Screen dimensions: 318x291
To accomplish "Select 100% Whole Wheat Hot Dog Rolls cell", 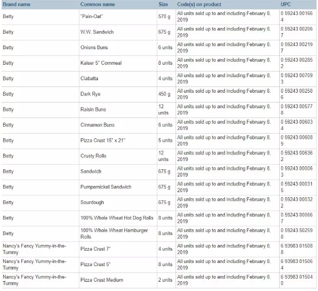I will [117, 218].
